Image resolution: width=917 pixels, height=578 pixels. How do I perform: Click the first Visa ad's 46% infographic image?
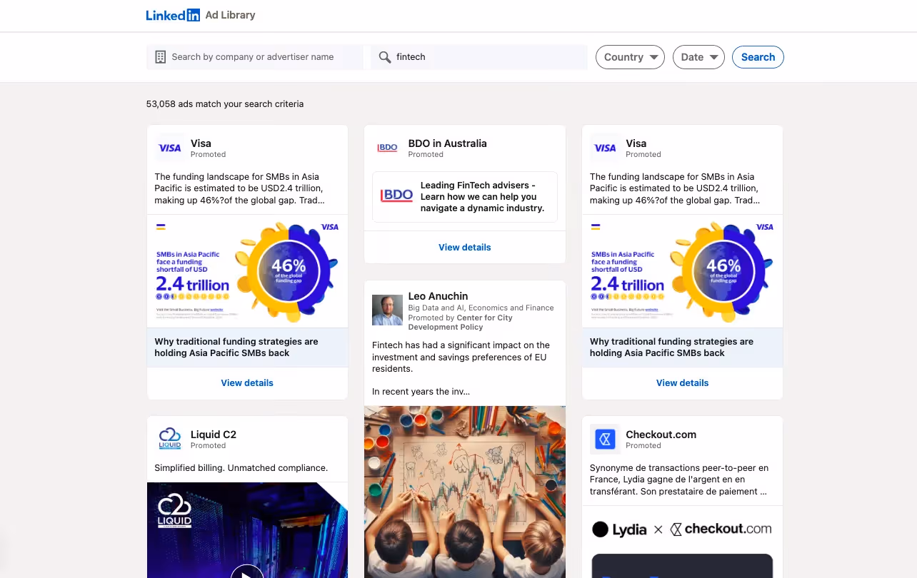click(247, 271)
